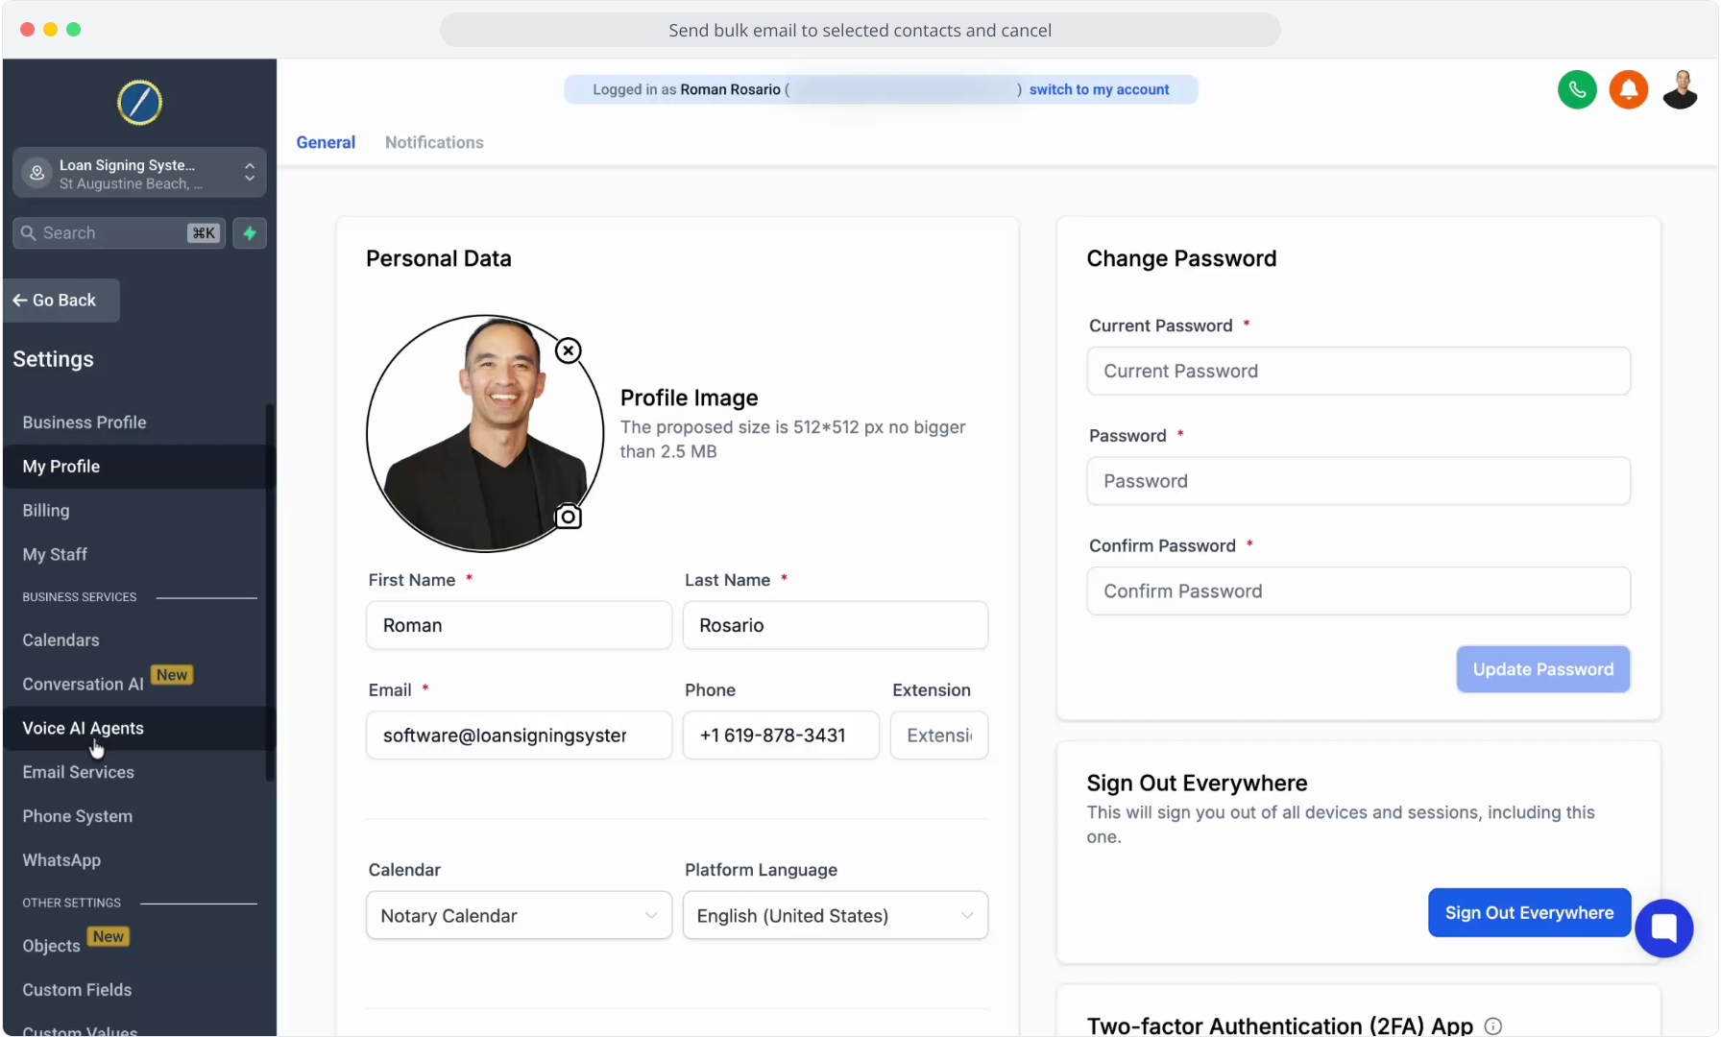Click the green lightning quick actions icon
The height and width of the screenshot is (1037, 1721).
click(250, 233)
